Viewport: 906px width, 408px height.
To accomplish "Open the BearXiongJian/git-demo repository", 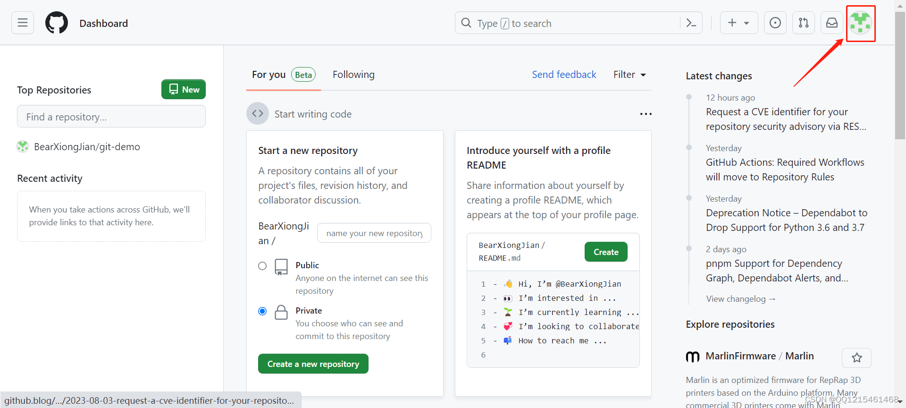I will pos(87,147).
